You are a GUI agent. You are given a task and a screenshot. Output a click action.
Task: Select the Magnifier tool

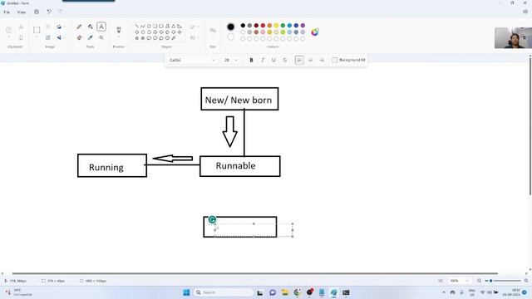tap(101, 37)
